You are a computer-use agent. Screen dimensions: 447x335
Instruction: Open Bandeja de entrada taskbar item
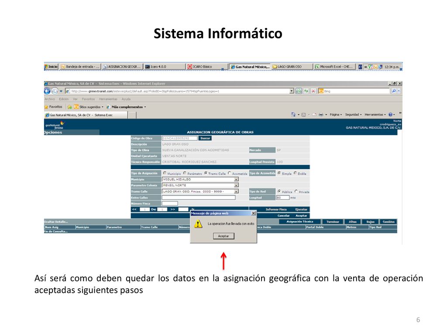(x=80, y=67)
